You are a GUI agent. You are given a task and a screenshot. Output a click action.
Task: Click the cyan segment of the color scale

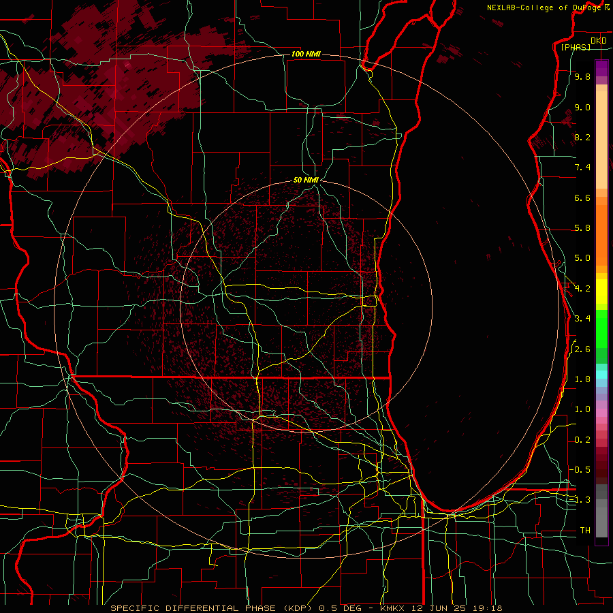pos(601,375)
